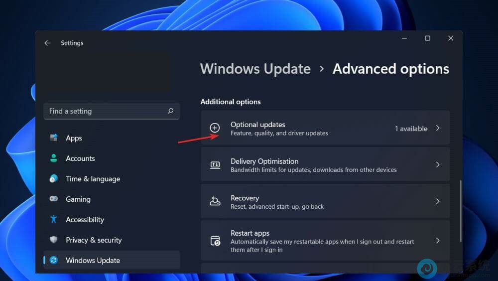Click the Advanced options page heading
The height and width of the screenshot is (281, 498).
[391, 69]
